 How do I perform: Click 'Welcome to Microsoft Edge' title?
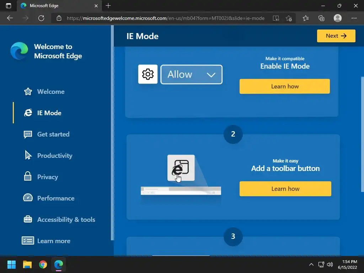pos(58,51)
